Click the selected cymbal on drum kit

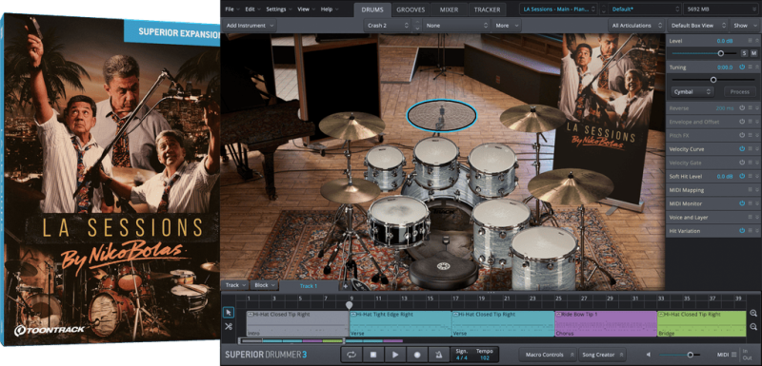coord(442,115)
